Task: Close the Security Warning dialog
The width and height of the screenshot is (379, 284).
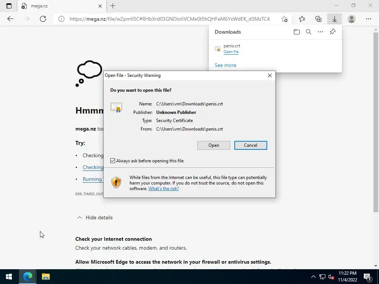Action: 270,75
